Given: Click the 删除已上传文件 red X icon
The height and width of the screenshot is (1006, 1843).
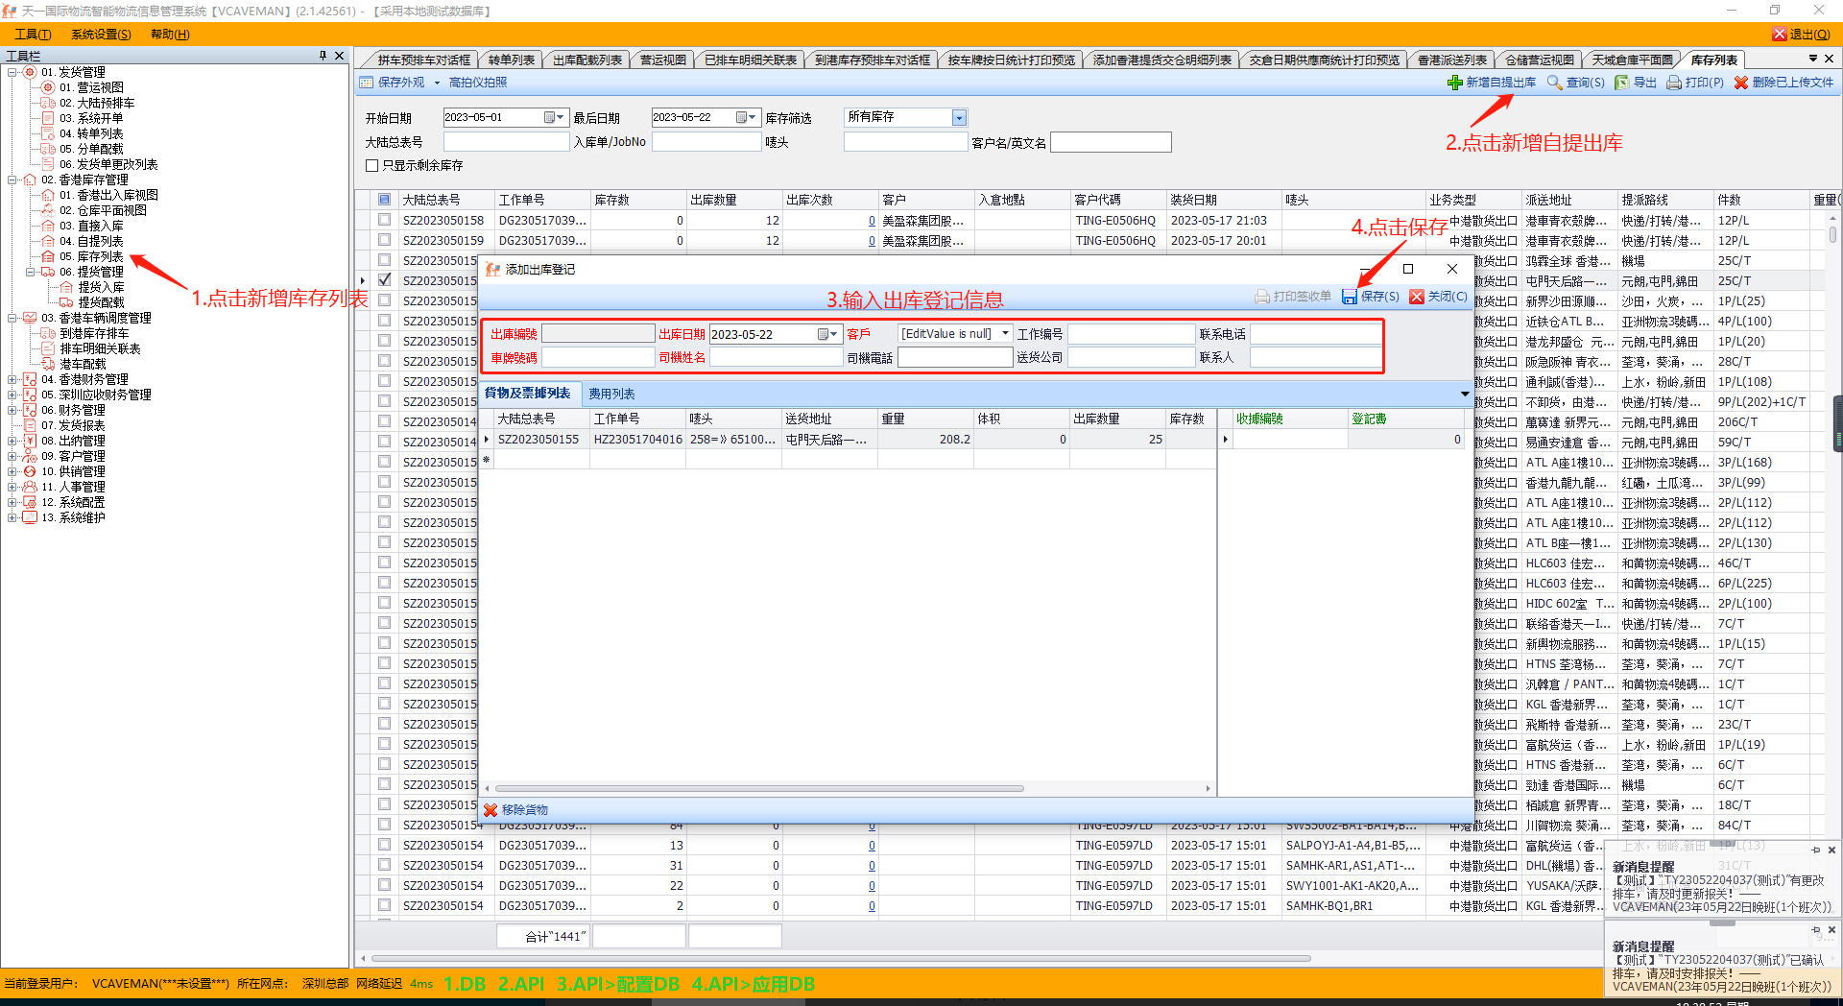Looking at the screenshot, I should point(1740,83).
